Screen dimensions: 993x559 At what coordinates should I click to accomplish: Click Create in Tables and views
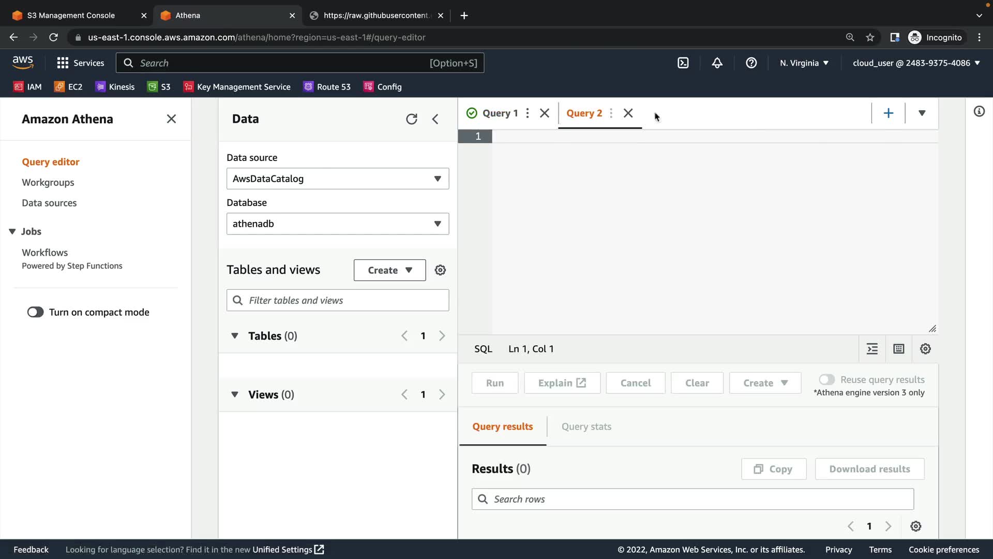(389, 270)
